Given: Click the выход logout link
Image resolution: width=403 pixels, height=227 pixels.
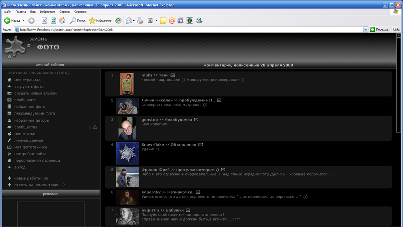Looking at the screenshot, I should tap(20, 167).
